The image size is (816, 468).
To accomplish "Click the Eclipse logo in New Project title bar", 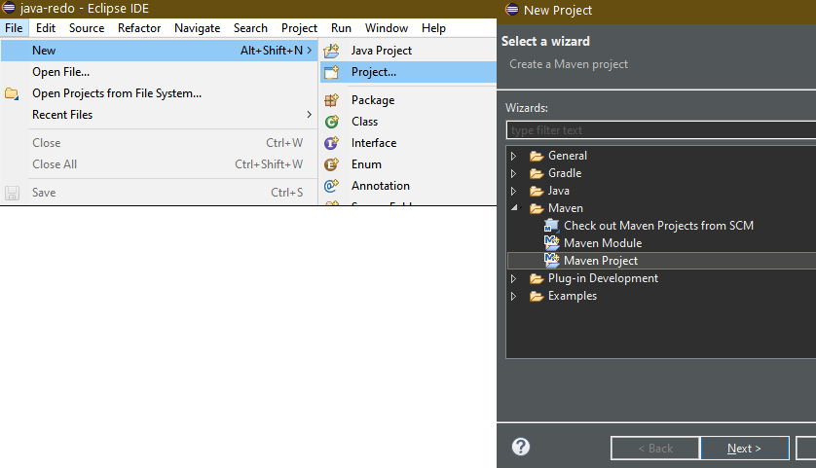I will pos(512,10).
